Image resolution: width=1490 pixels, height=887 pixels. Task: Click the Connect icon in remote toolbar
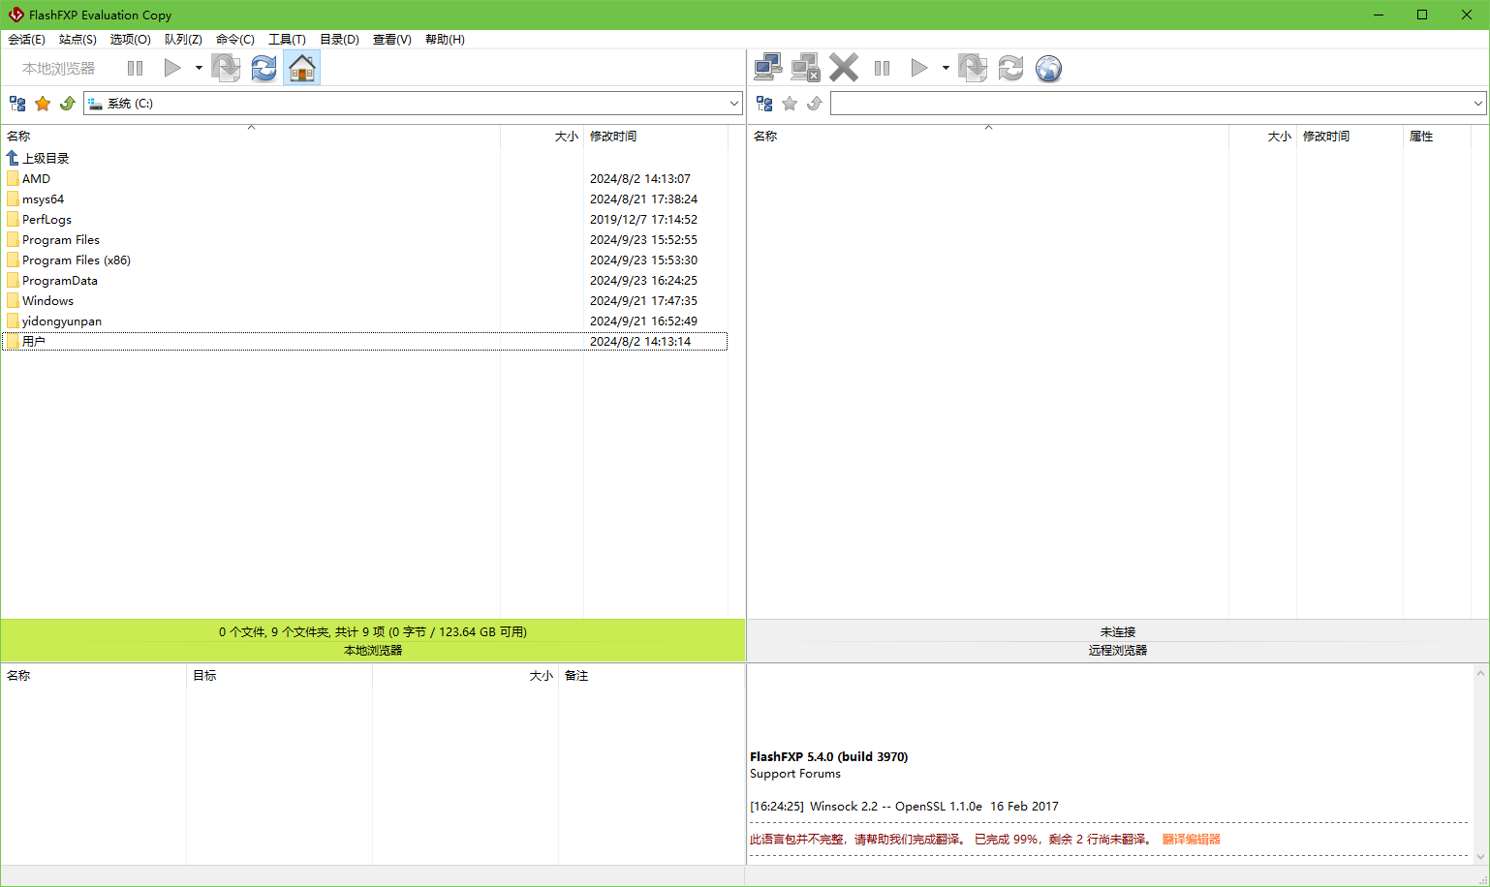pos(768,68)
